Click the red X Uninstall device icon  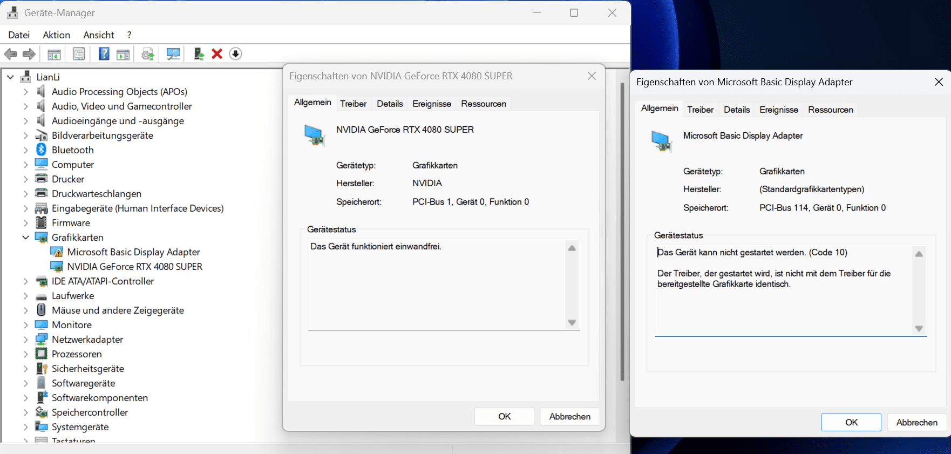217,54
